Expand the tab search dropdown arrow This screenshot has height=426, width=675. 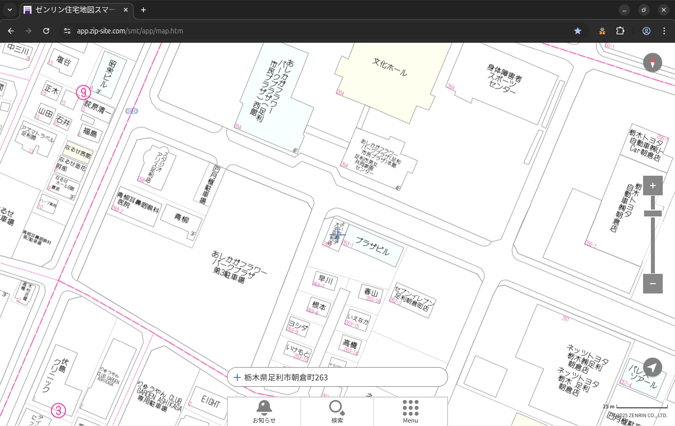[10, 10]
